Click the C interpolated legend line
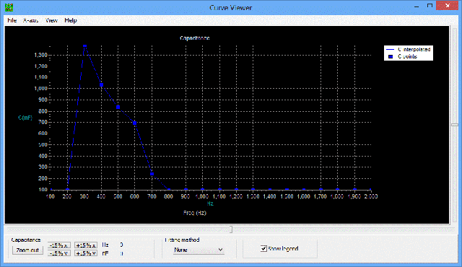This screenshot has width=462, height=267. click(x=390, y=50)
